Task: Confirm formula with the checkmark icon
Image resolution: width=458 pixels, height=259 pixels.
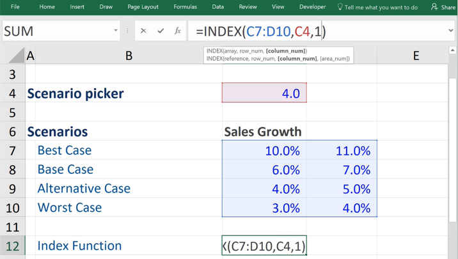Action: [x=161, y=31]
